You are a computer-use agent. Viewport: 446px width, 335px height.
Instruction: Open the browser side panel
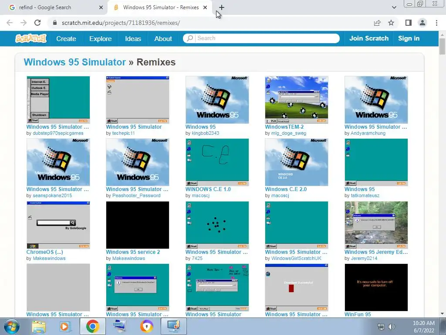[409, 23]
